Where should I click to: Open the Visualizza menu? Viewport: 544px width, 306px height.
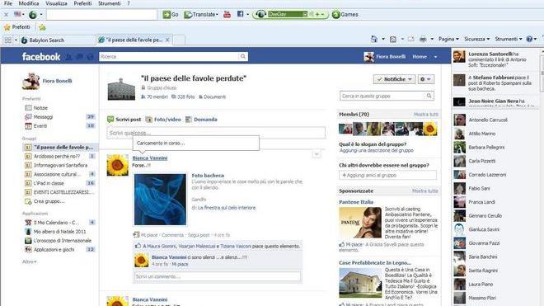(x=56, y=3)
